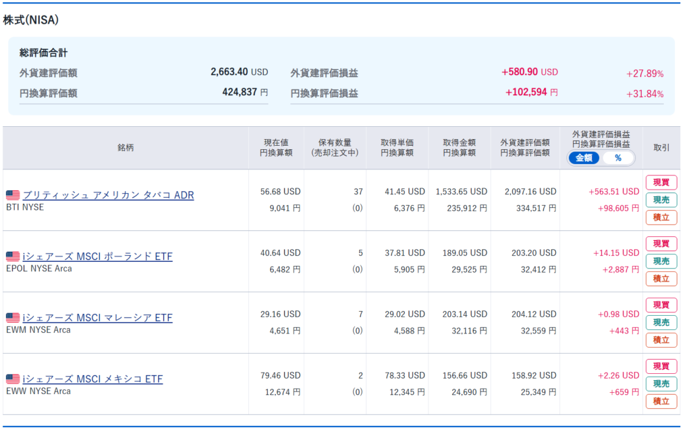This screenshot has height=436, width=691.
Task: Open iシェアーズ MSCI メキシコ ETF link
Action: point(92,379)
